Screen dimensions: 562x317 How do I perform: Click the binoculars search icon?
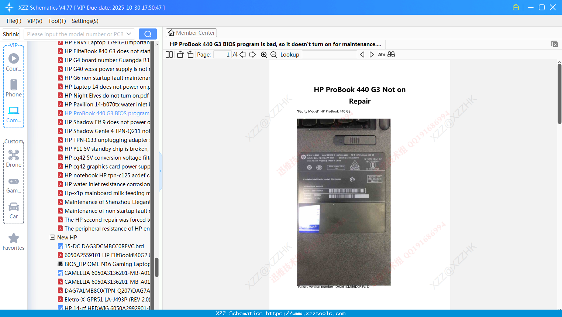pyautogui.click(x=391, y=54)
